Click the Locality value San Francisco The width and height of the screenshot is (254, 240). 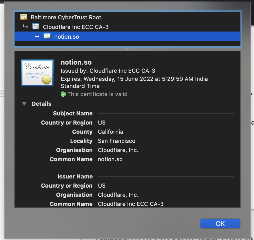[x=117, y=141]
